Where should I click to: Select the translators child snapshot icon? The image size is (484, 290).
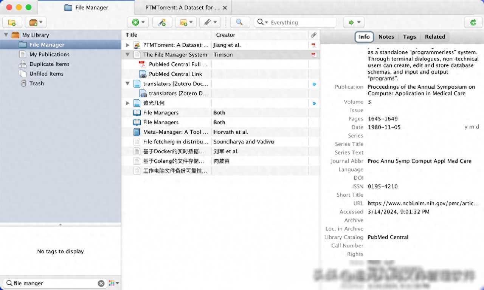pyautogui.click(x=143, y=93)
